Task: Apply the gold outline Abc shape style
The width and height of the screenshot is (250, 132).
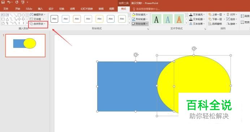Action: click(x=99, y=19)
